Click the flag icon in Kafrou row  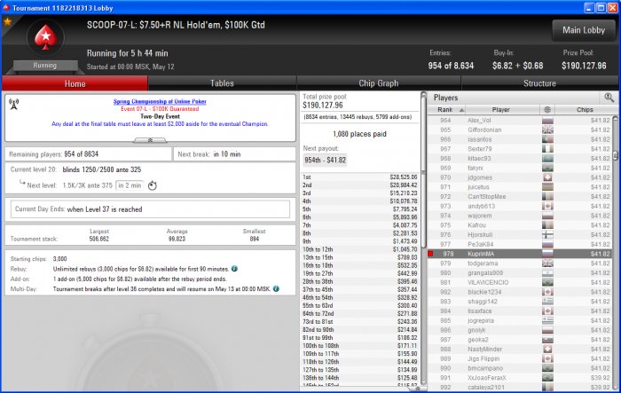[x=547, y=225]
